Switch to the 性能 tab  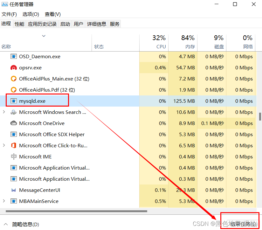tap(19, 24)
